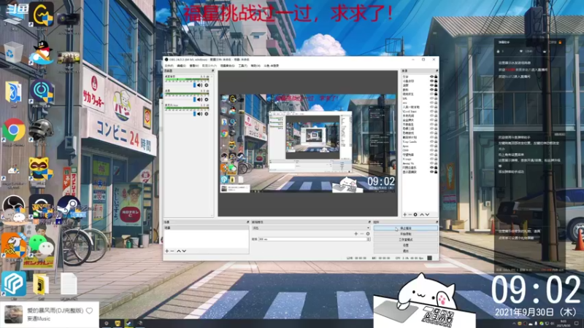Toggle visibility of 守望先锋 source
Screen dimensions: 584x328
(431, 155)
